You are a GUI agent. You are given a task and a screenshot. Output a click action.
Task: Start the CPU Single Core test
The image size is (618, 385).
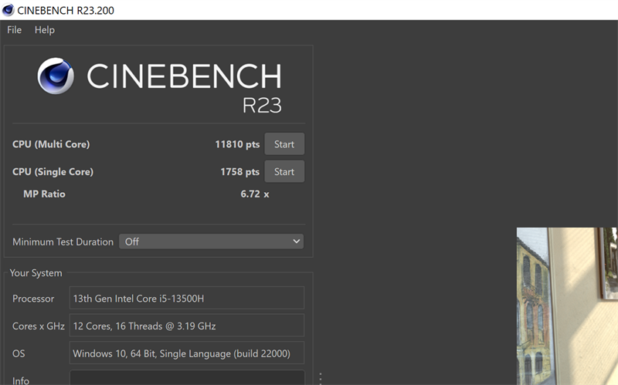point(284,171)
